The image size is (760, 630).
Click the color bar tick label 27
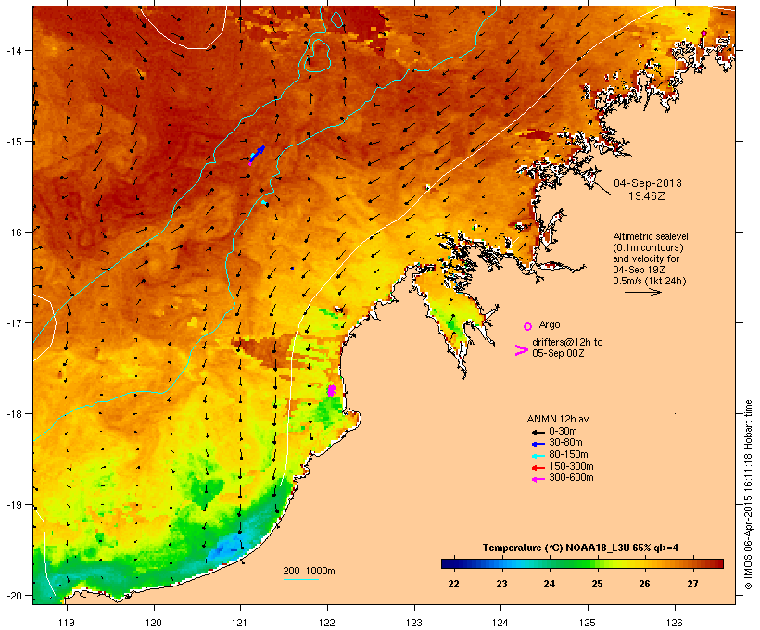(x=692, y=584)
